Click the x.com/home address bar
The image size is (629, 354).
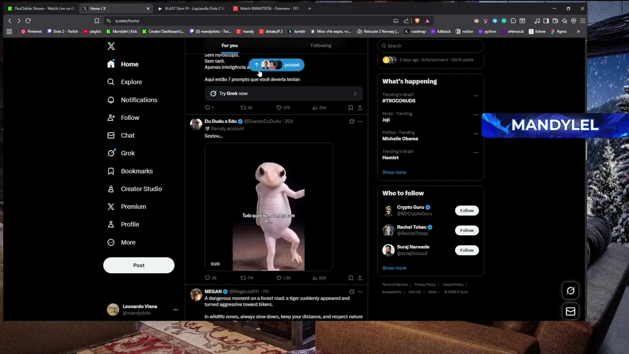pos(246,21)
